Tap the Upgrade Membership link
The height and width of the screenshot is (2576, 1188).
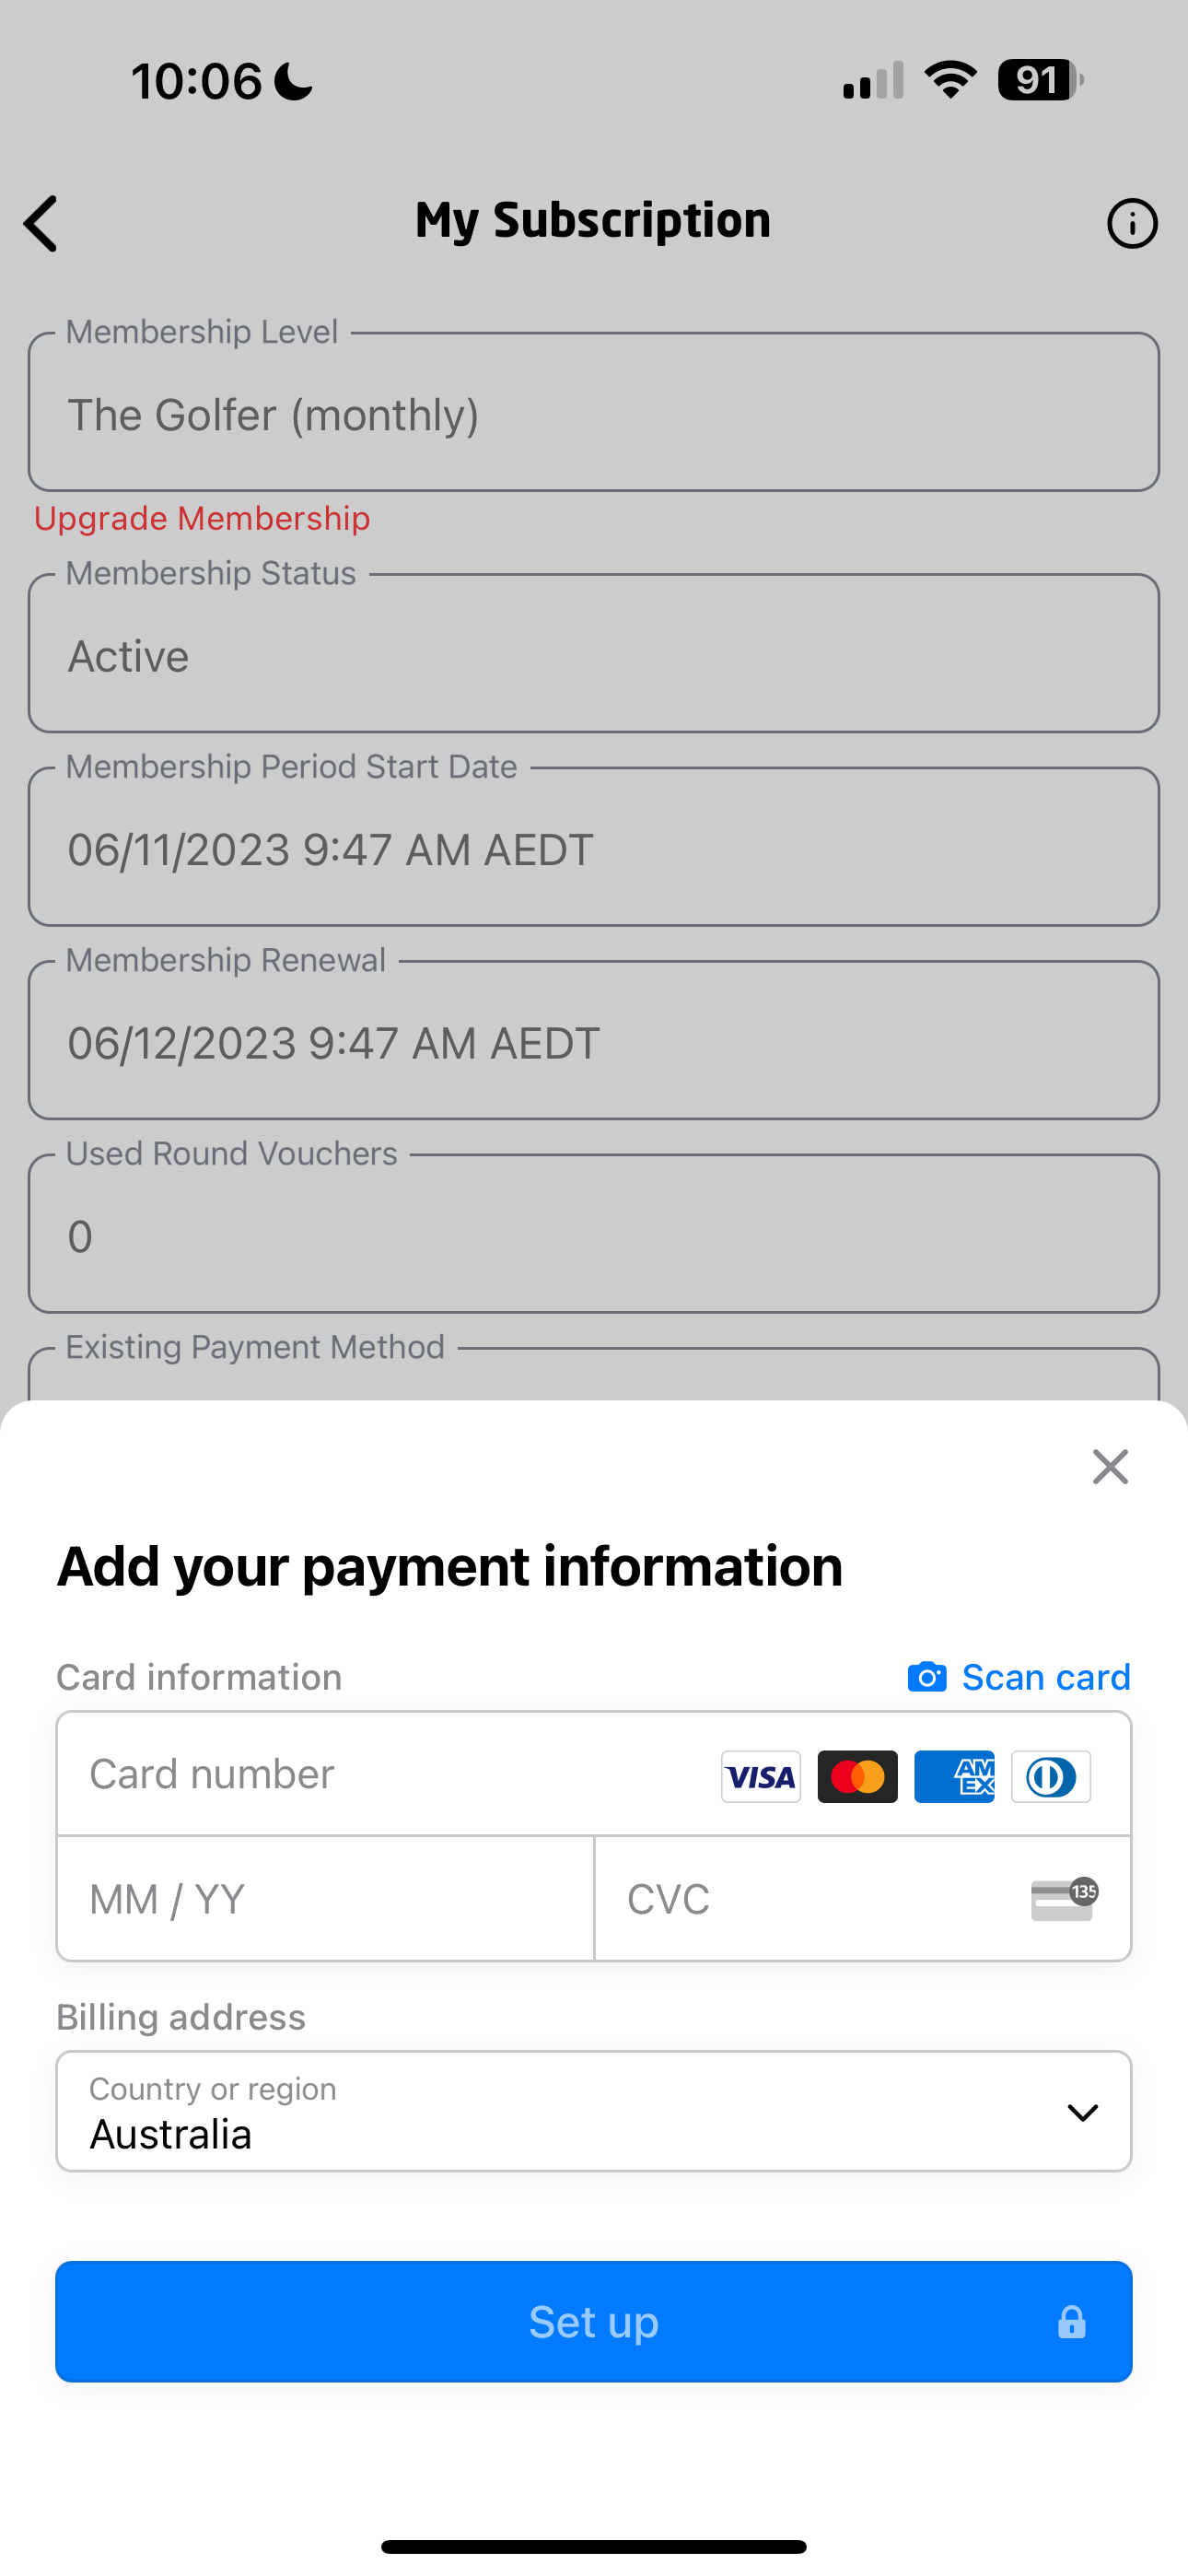click(x=202, y=518)
